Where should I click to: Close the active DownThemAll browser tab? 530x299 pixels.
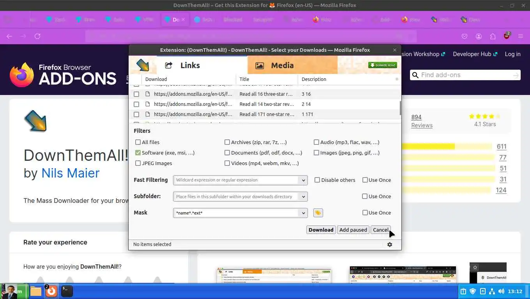coord(183,19)
